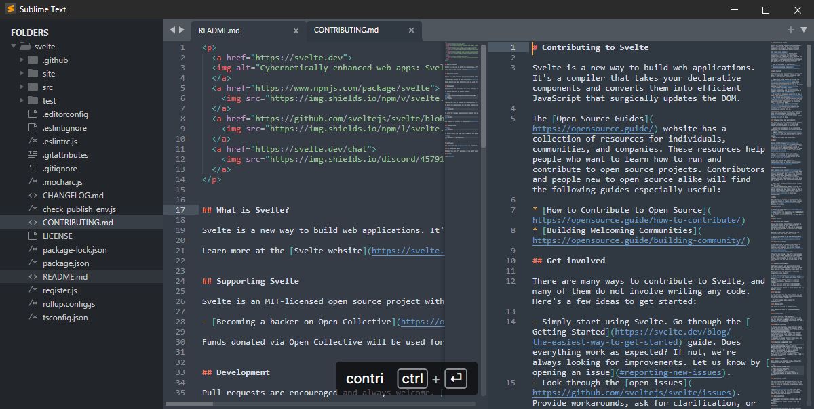Click the right tab navigation arrow
The height and width of the screenshot is (409, 814).
click(180, 30)
